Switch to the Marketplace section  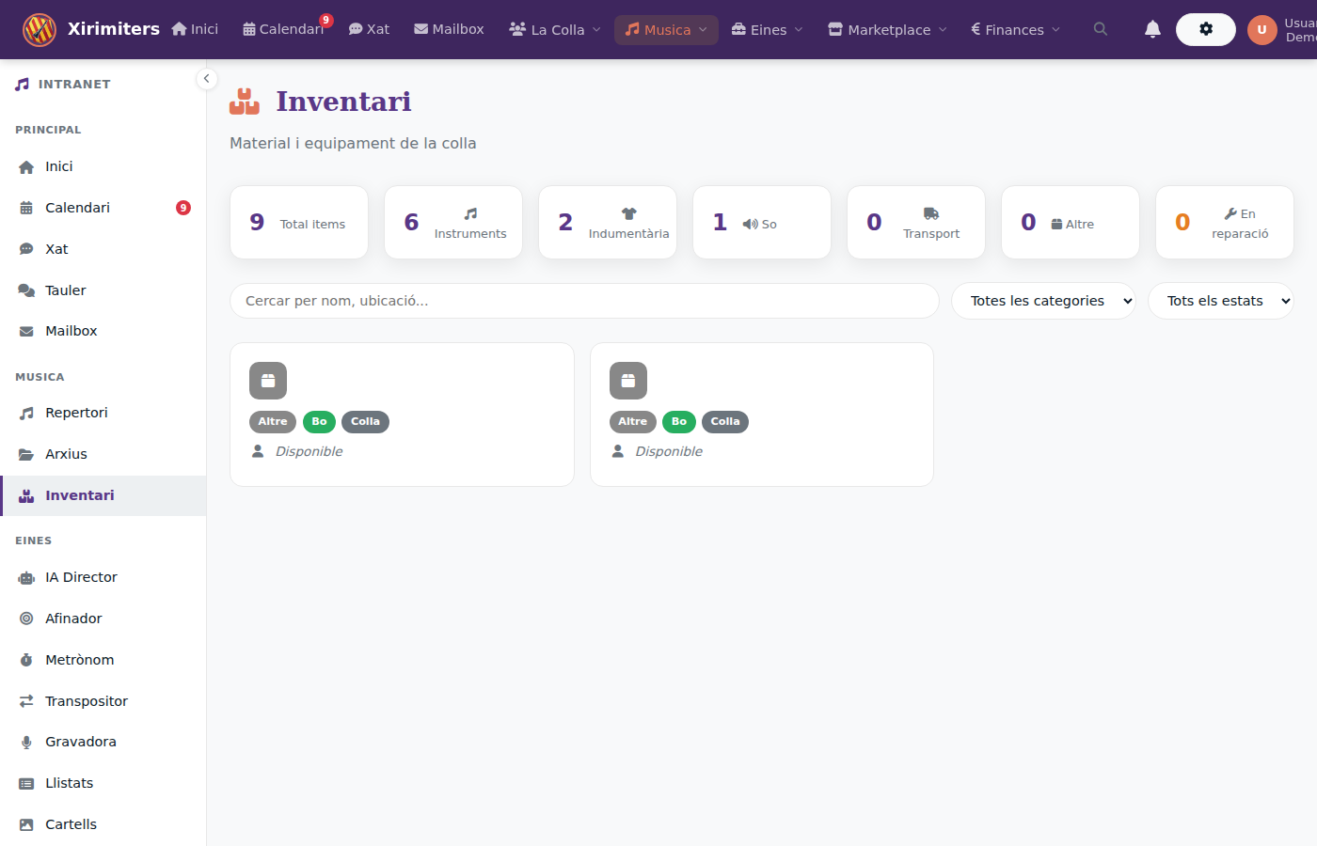[x=885, y=29]
